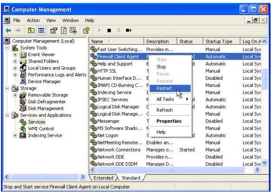Open Properties via the toolbar icon
This screenshot has width=272, height=193.
[x=53, y=31]
